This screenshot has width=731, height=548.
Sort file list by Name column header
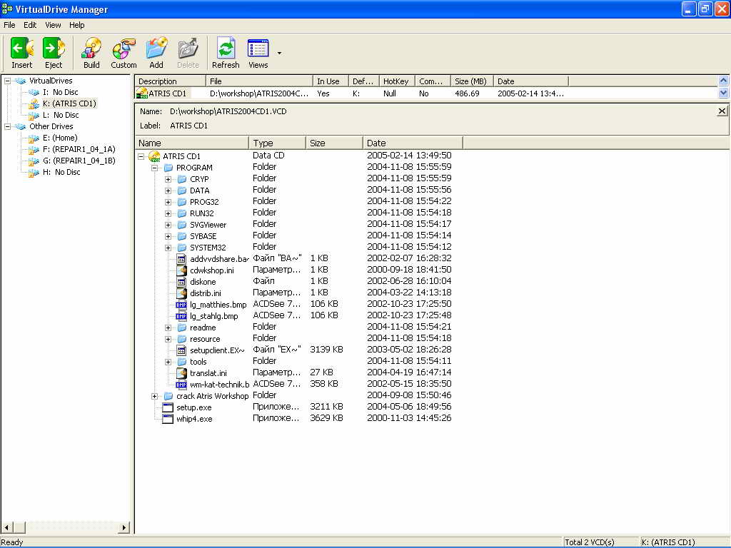tap(192, 143)
